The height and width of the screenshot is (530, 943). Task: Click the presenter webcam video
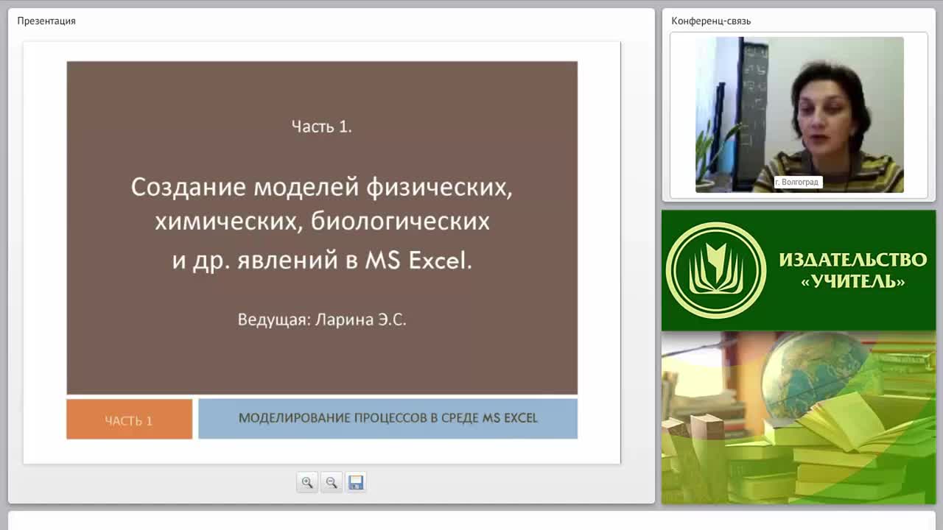point(799,115)
